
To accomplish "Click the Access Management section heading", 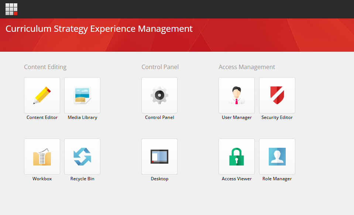I will [247, 67].
